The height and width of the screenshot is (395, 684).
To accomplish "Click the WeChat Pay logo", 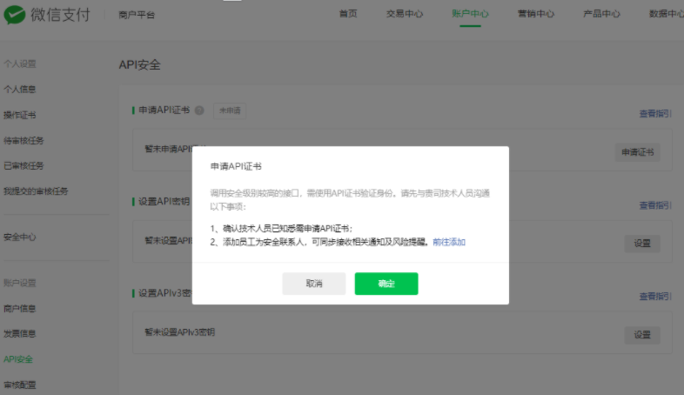I will point(47,14).
